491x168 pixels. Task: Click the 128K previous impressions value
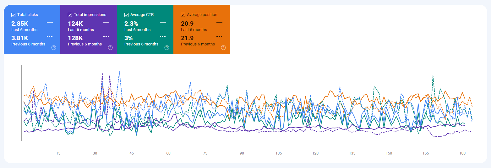click(x=75, y=38)
